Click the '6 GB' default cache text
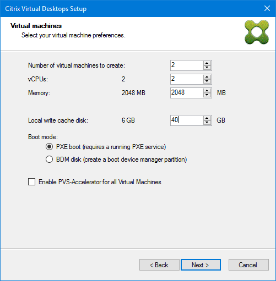 (x=128, y=120)
